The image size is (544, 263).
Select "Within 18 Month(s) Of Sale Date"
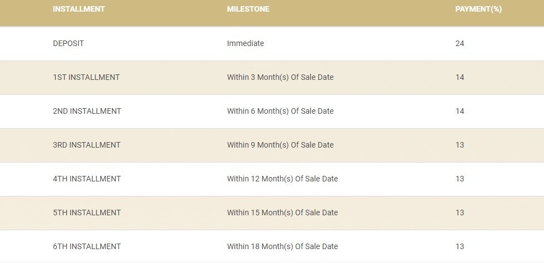coord(282,246)
